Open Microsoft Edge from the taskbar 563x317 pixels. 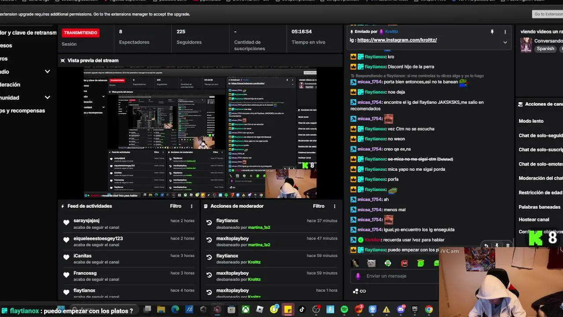pos(175,310)
